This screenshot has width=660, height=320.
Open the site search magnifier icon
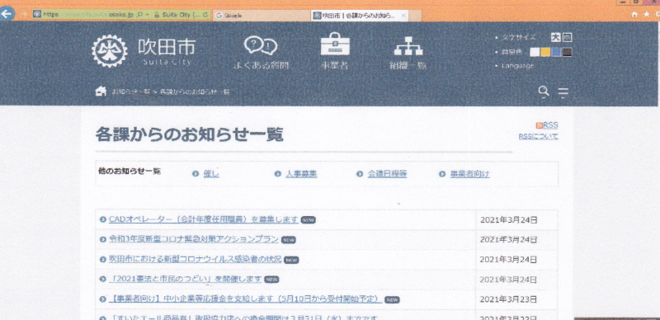pyautogui.click(x=544, y=91)
